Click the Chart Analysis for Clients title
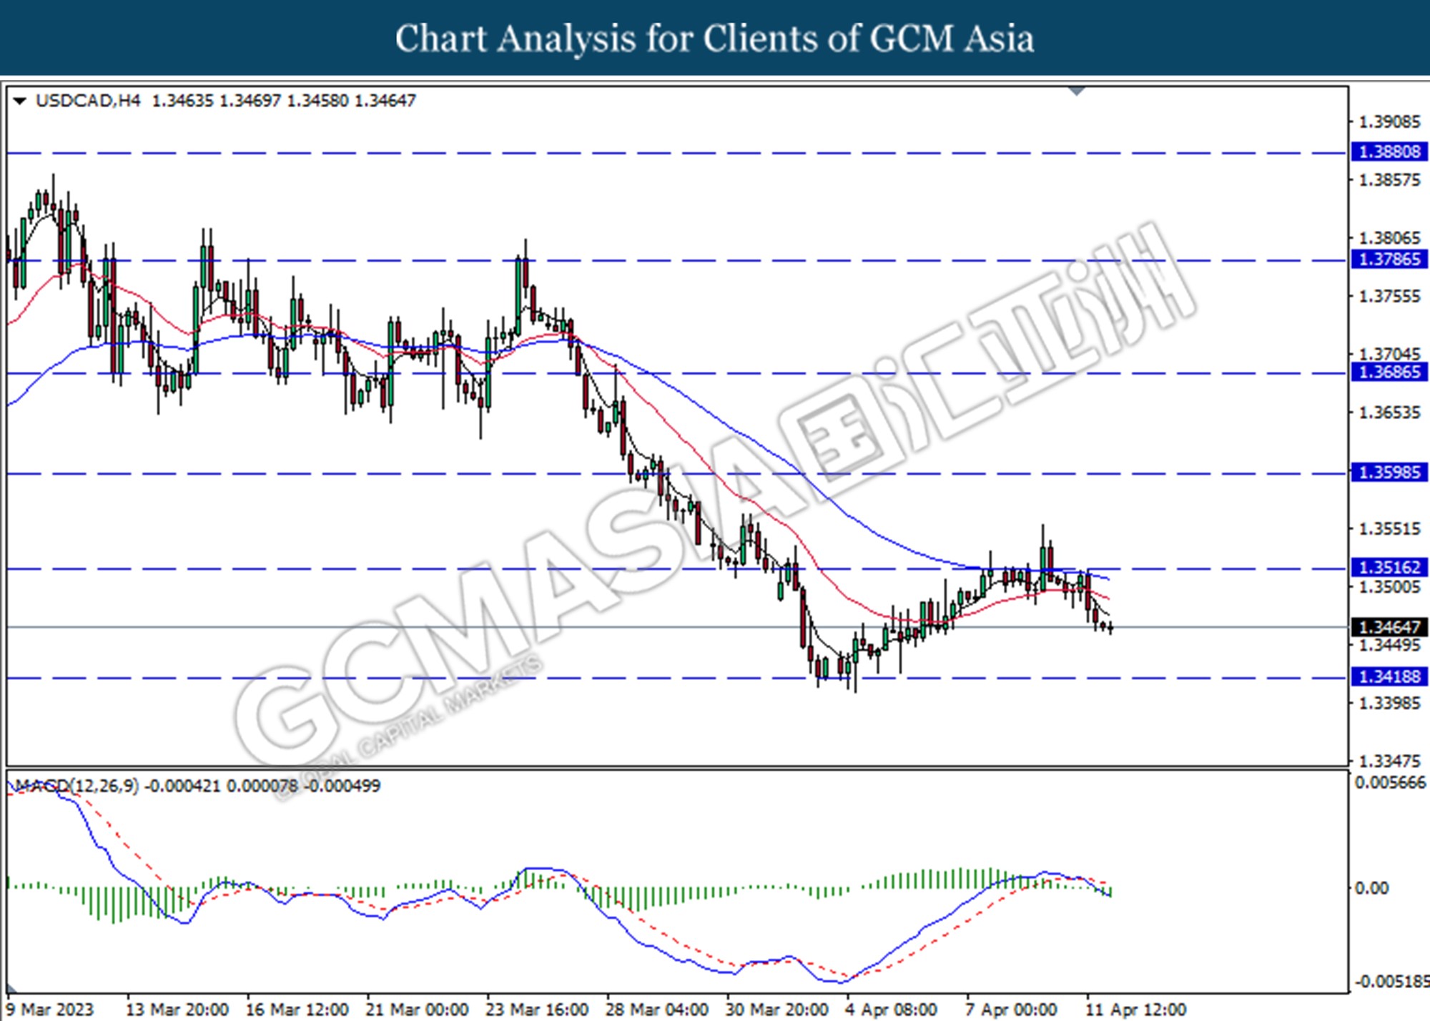The image size is (1430, 1021). point(714,39)
